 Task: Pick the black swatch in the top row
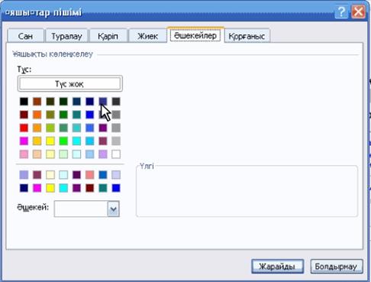[24, 102]
